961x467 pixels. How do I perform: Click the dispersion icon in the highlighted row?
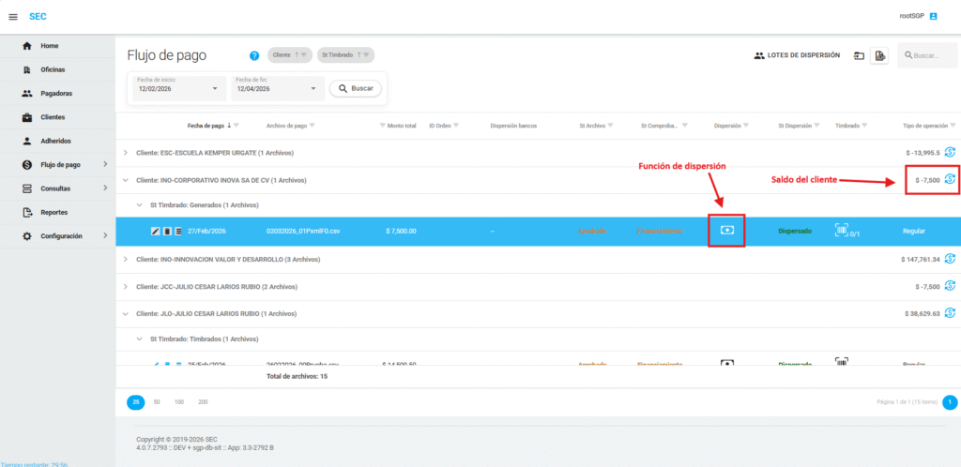coord(726,230)
